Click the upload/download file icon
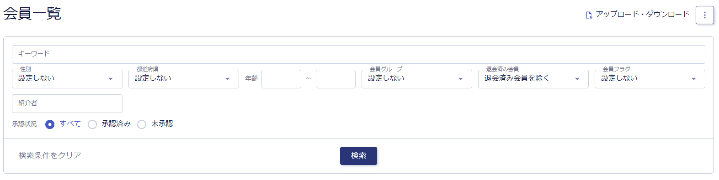 tap(589, 15)
